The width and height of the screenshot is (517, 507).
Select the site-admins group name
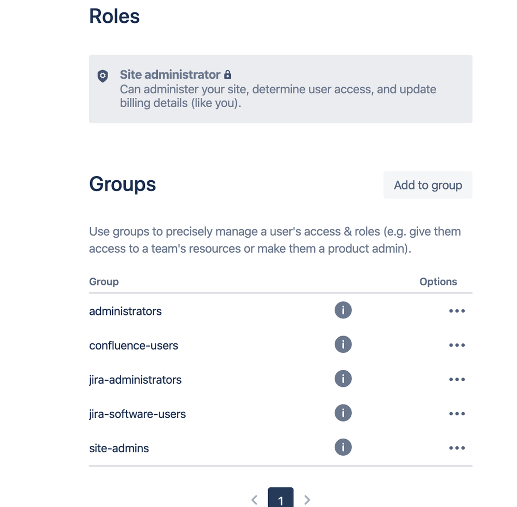pos(119,448)
